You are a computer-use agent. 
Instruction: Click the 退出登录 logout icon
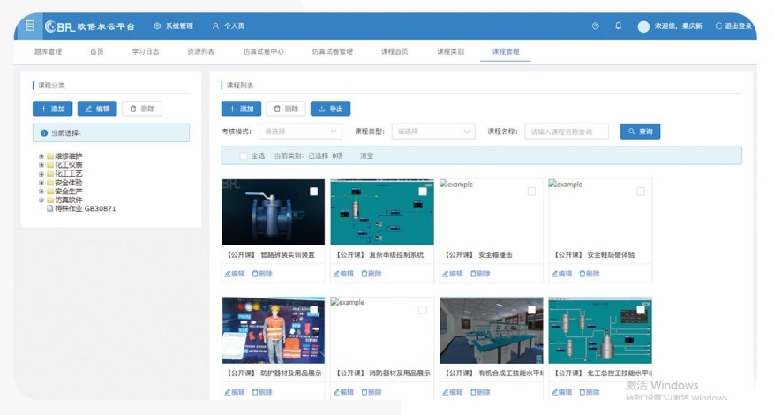718,26
